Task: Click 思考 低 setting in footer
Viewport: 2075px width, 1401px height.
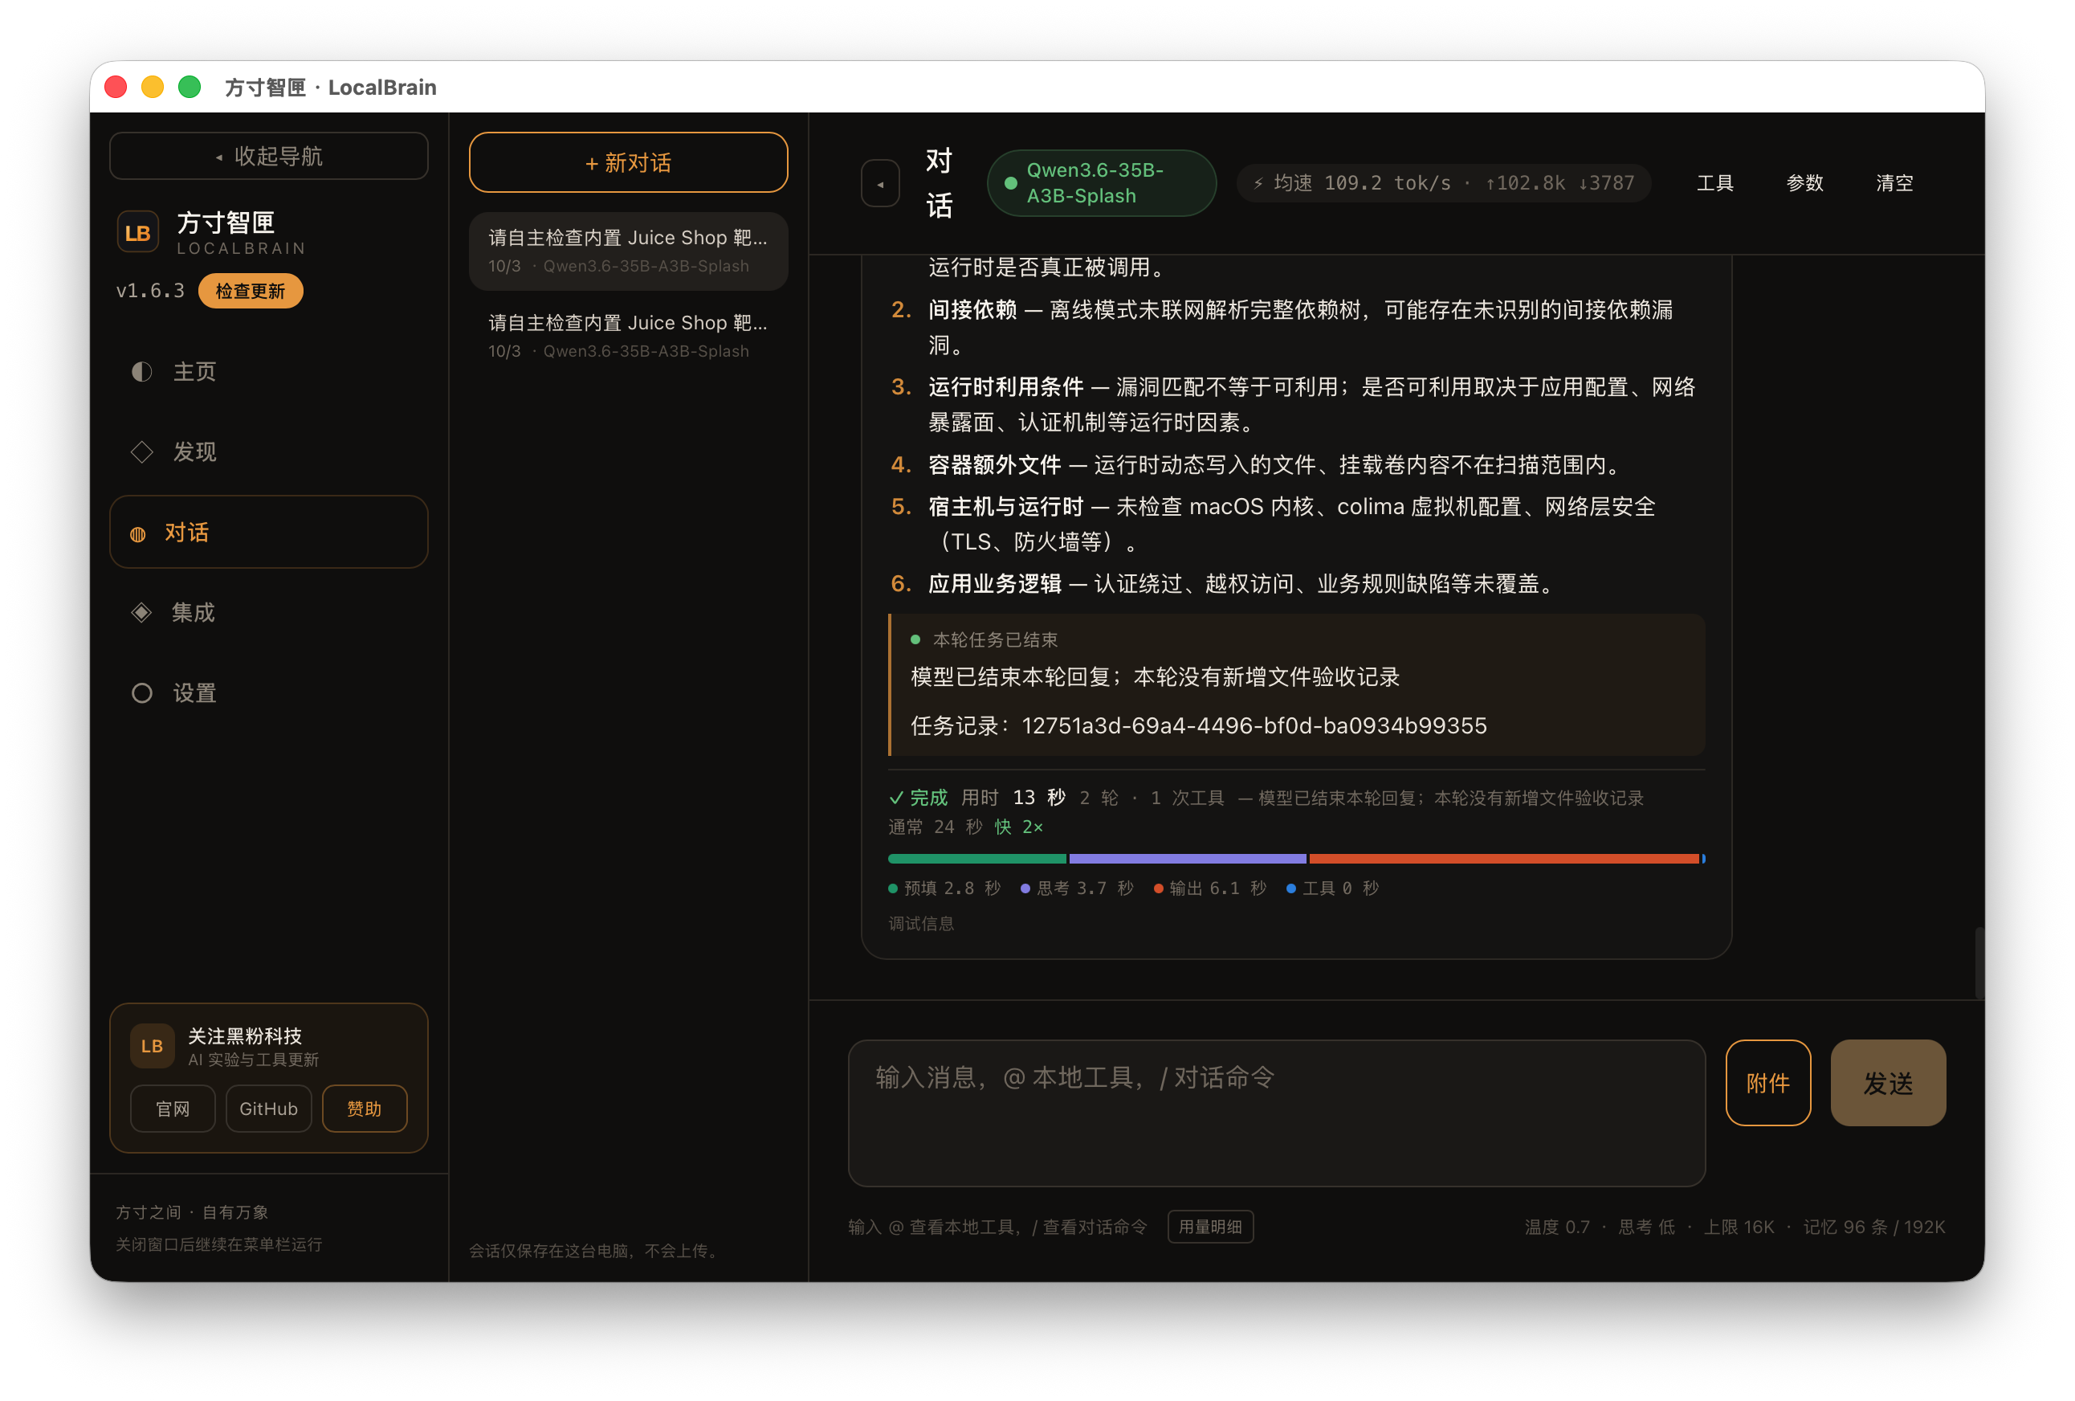Action: 1646,1227
